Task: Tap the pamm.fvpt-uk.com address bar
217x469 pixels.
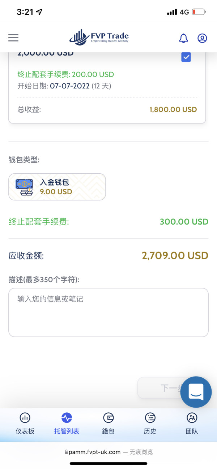Action: [109, 452]
